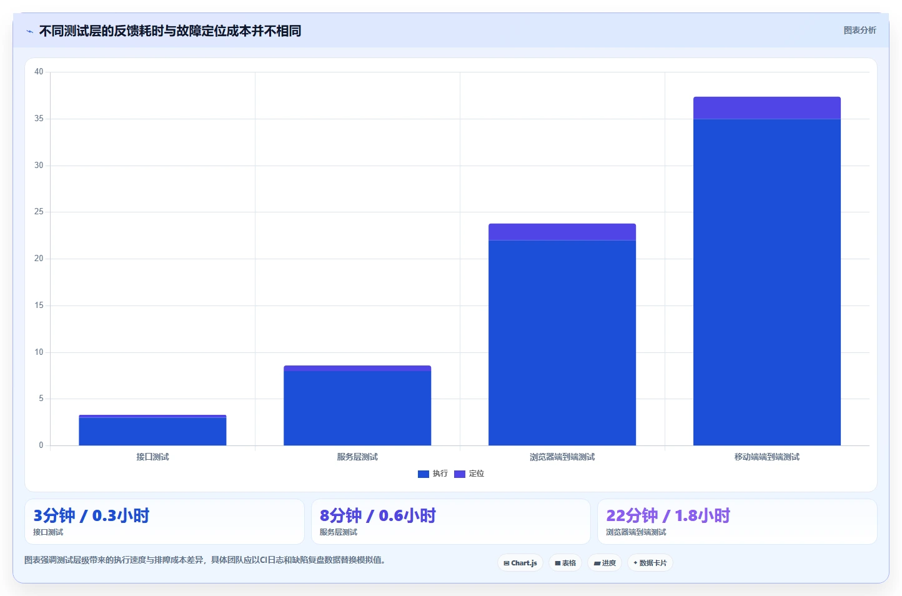The image size is (902, 596).
Task: Click the 接口测试 blue 执行 bar
Action: pos(152,432)
